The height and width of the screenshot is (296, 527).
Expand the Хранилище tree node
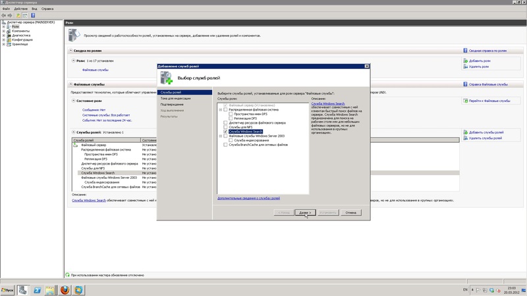click(4, 44)
